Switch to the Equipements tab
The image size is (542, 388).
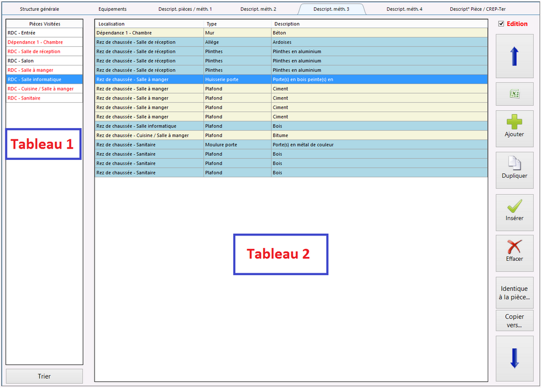(113, 9)
